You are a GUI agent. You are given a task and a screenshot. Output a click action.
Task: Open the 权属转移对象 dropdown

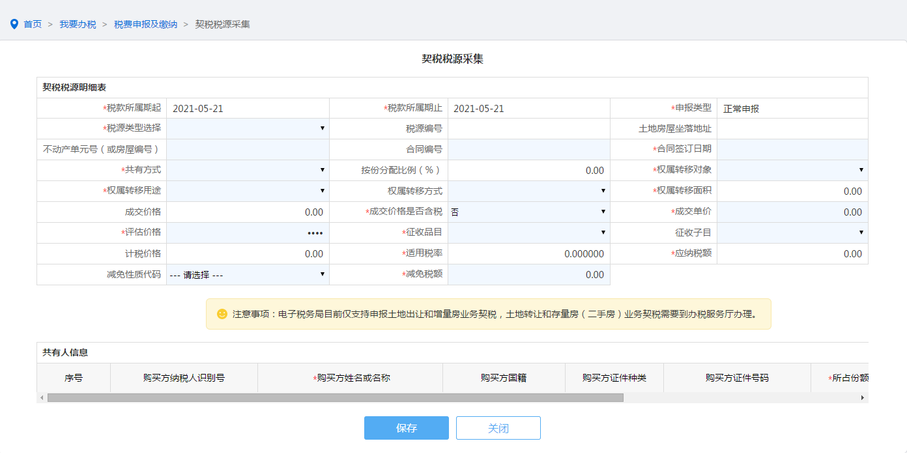pos(792,170)
